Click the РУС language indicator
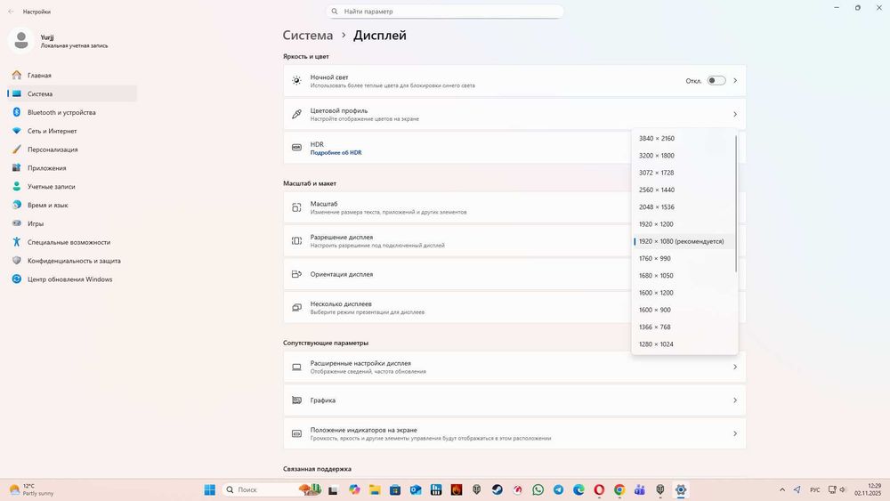The height and width of the screenshot is (501, 890). click(x=814, y=489)
